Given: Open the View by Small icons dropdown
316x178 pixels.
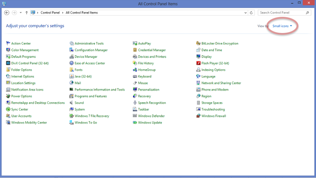Looking at the screenshot, I should click(x=282, y=26).
